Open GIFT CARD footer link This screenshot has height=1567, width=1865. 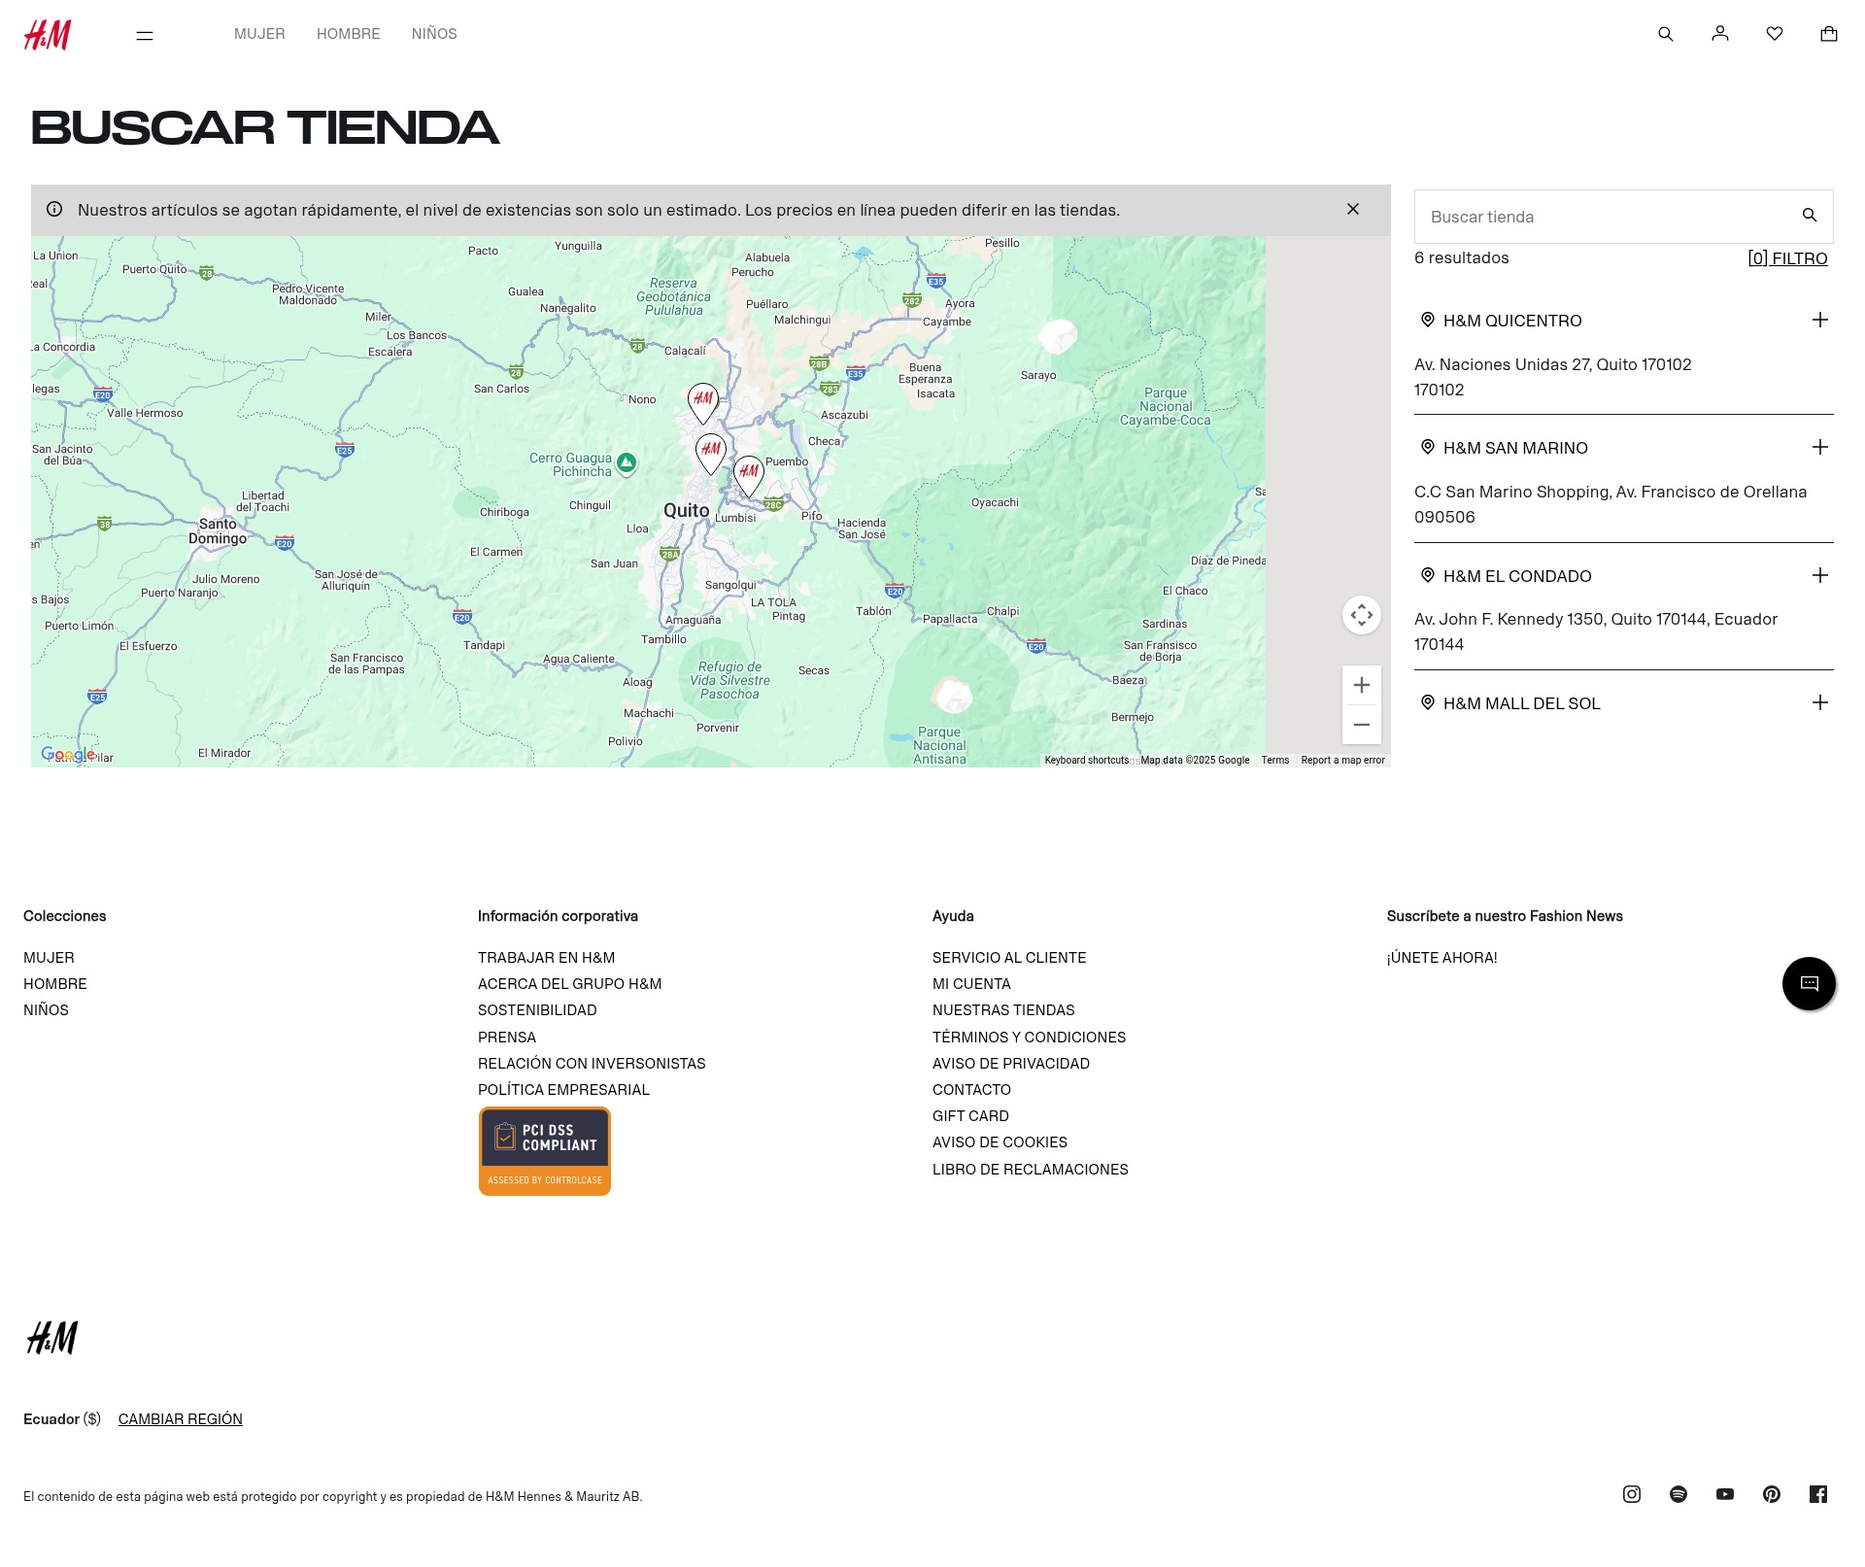(970, 1116)
